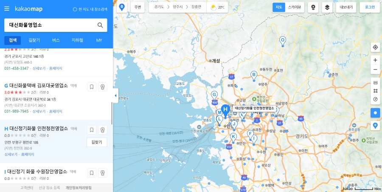Show roadview for 김포대곶영업소 result

tap(103, 87)
